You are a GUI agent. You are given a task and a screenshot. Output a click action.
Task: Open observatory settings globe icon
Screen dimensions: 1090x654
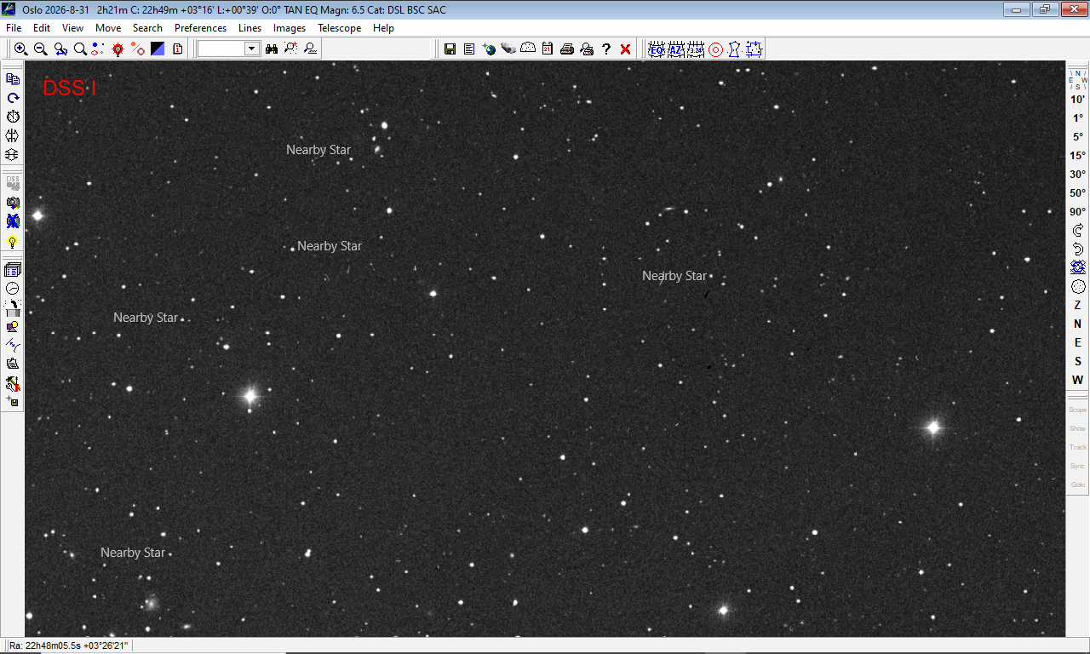click(x=489, y=49)
